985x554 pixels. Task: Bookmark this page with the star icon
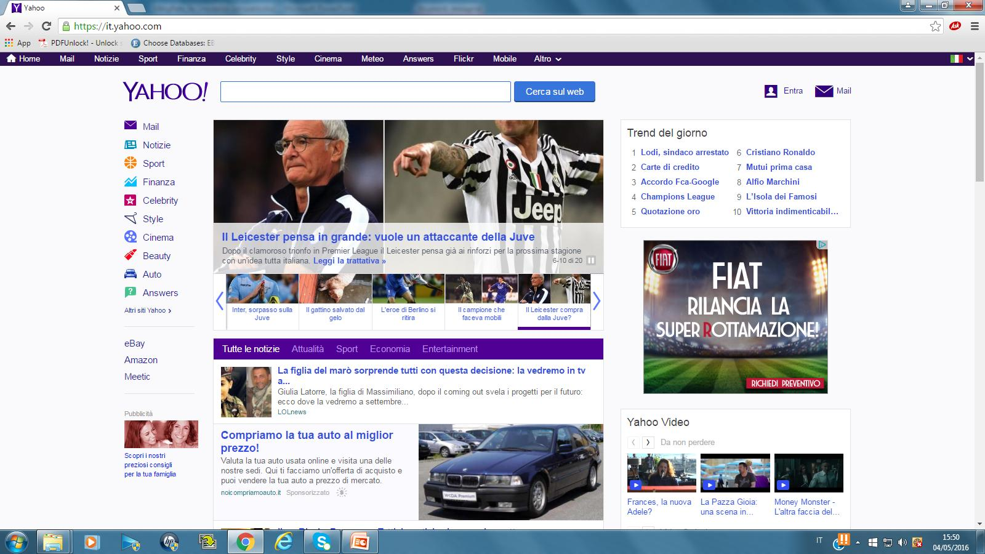935,26
